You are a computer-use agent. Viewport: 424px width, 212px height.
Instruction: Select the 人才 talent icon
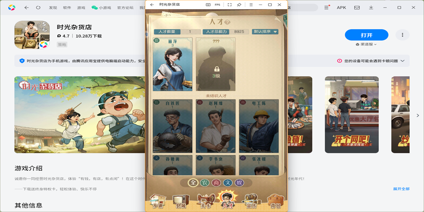[227, 200]
